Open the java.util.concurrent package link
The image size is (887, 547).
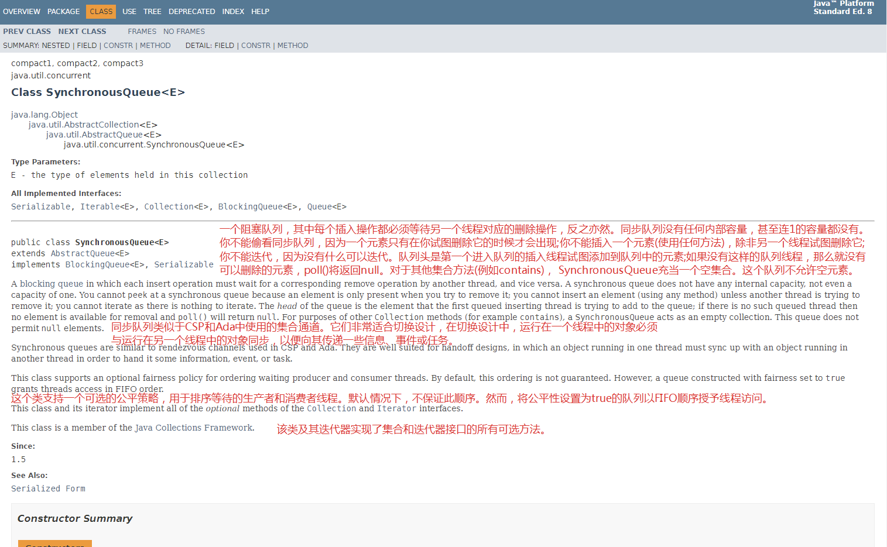pos(51,75)
